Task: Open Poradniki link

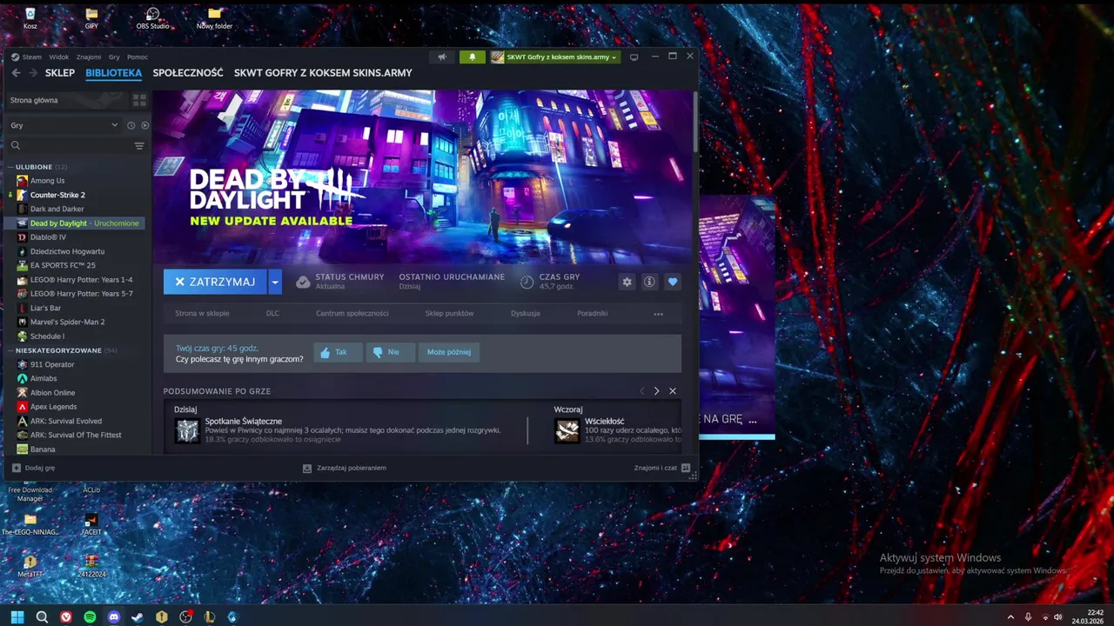Action: (592, 313)
